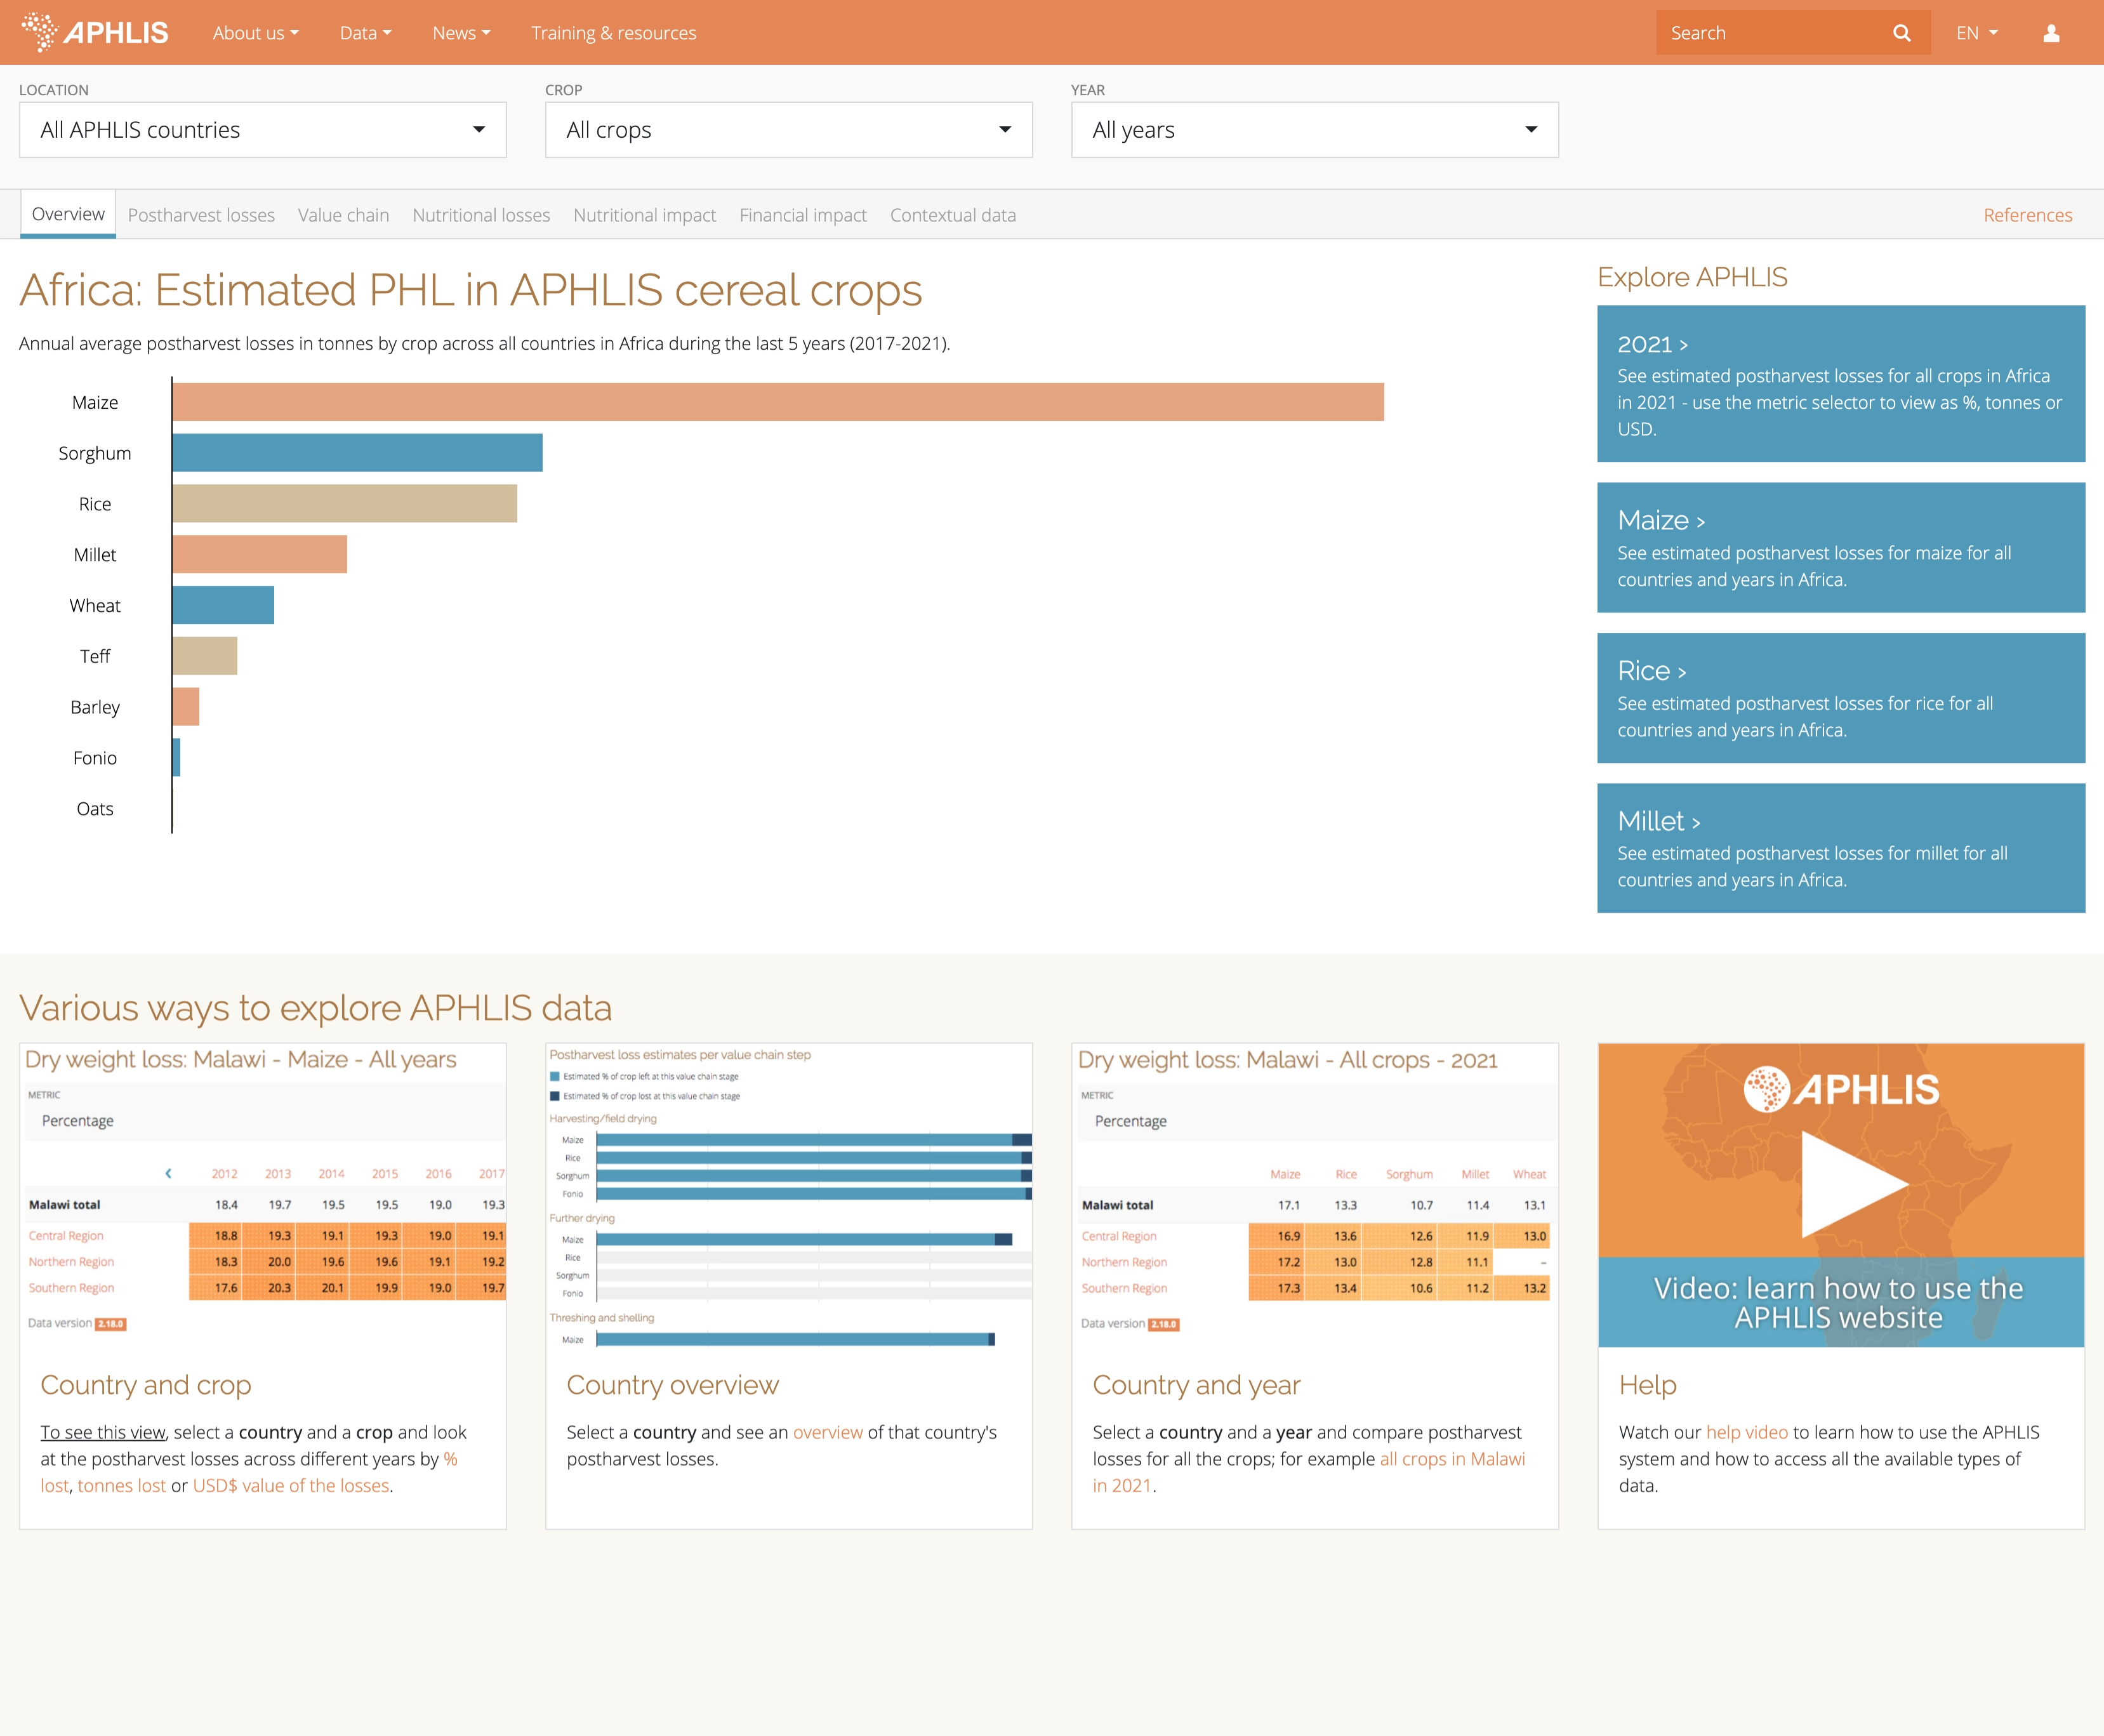The image size is (2104, 1736).
Task: Follow 'USD$ value of the losses' link
Action: point(291,1486)
